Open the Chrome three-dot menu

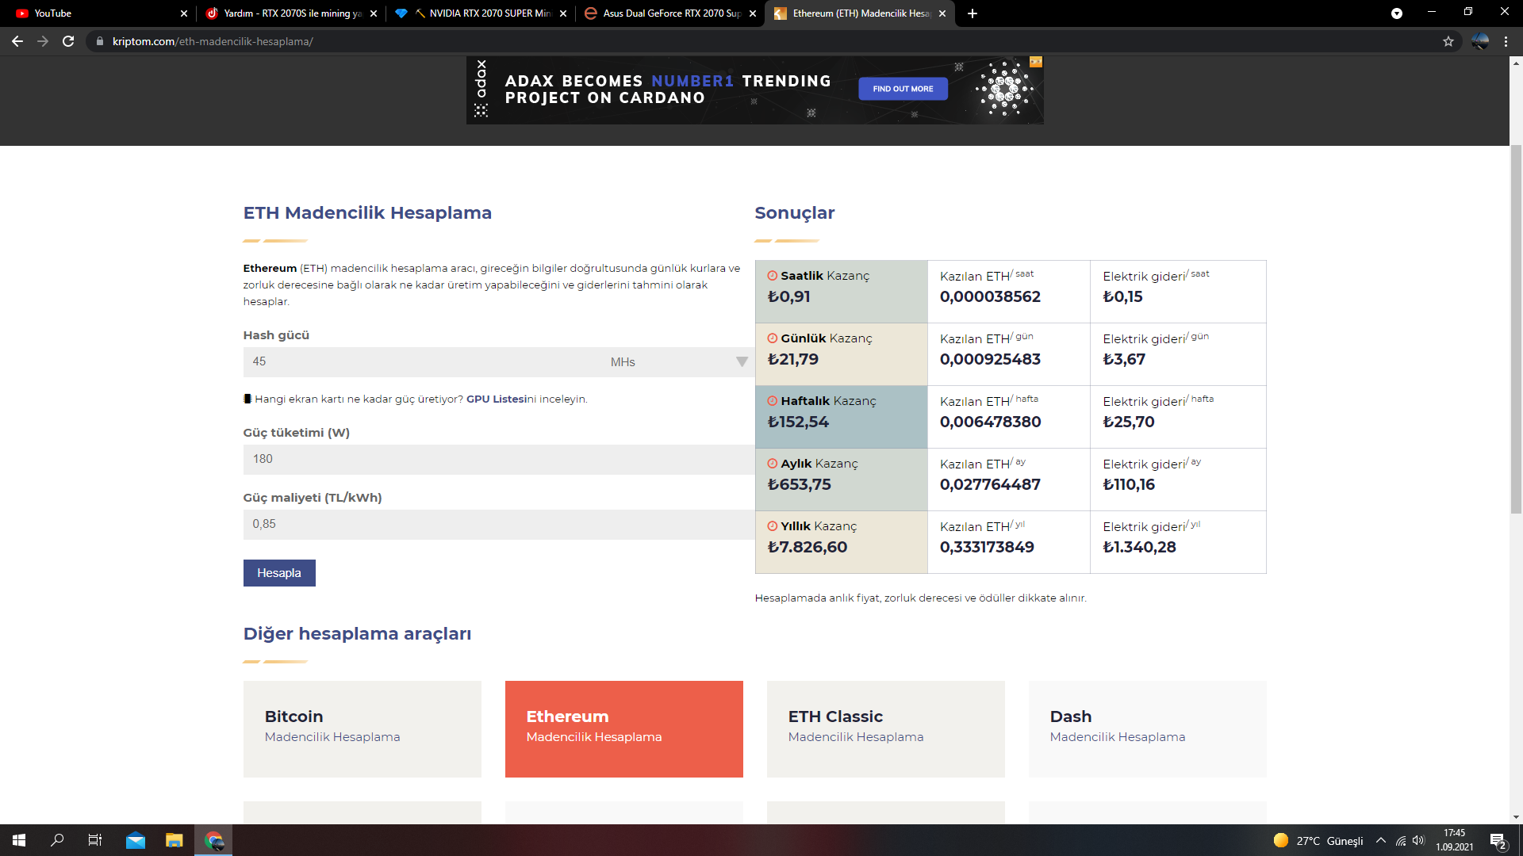(x=1506, y=41)
